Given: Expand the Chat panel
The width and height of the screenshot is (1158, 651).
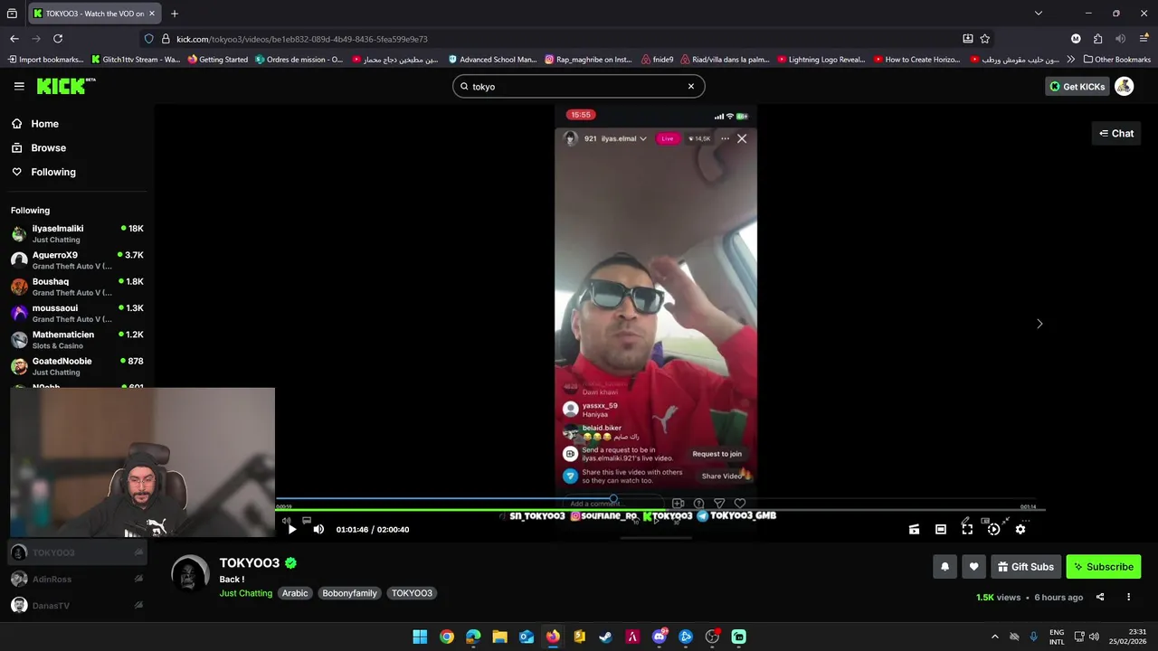Looking at the screenshot, I should [1116, 133].
